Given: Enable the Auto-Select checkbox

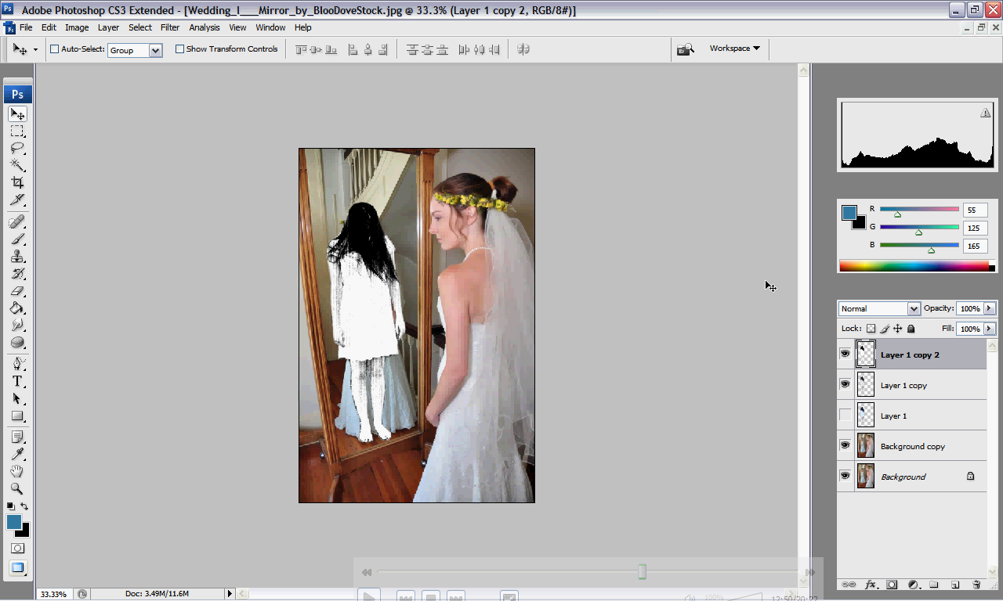Looking at the screenshot, I should [x=55, y=49].
